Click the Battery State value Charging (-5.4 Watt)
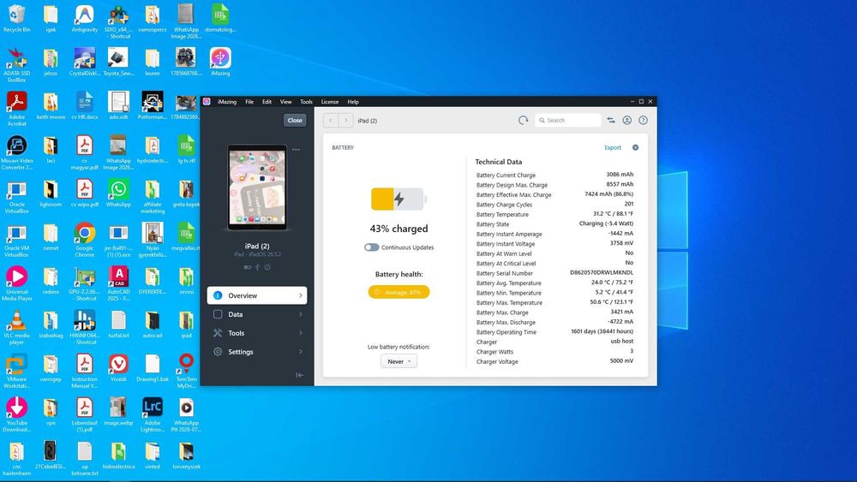 (606, 223)
